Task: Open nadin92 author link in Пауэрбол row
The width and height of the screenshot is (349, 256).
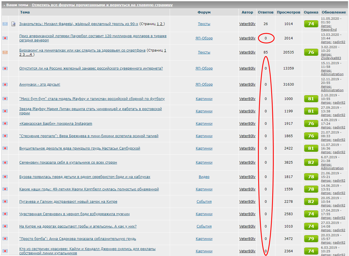Action: (339, 42)
